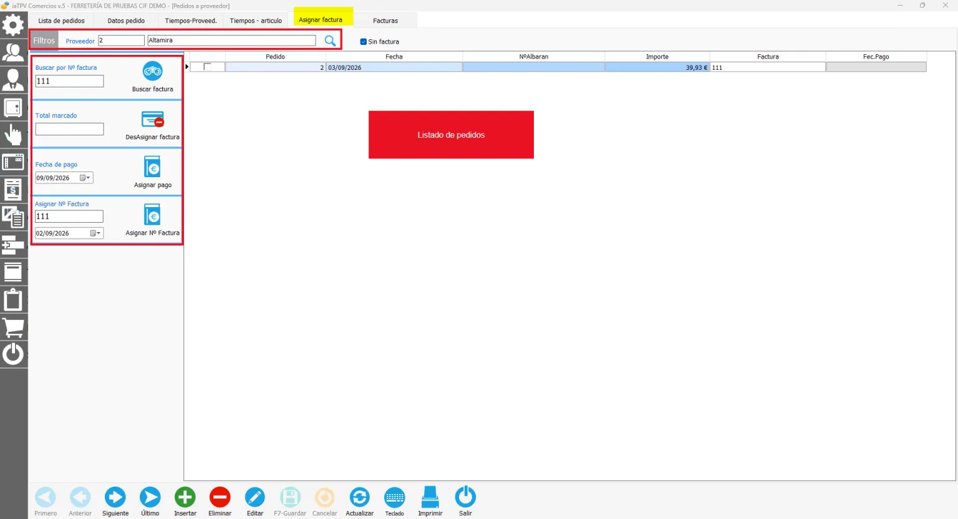
Task: Open the 02/09/2026 invoice date dropdown
Action: coord(95,233)
